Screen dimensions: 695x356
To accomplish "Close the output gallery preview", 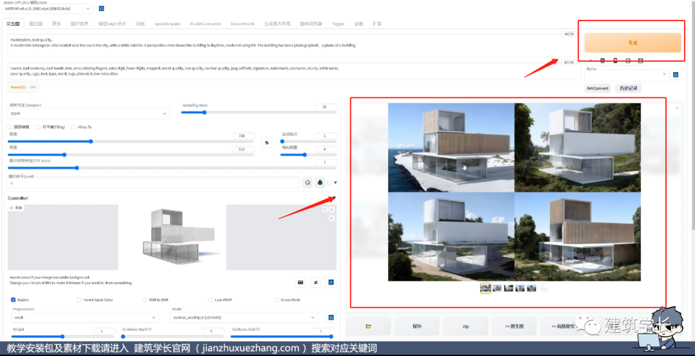I will point(677,108).
